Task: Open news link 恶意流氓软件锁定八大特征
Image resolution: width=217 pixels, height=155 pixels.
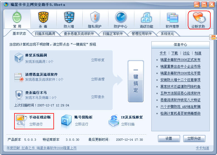Action: 180,100
